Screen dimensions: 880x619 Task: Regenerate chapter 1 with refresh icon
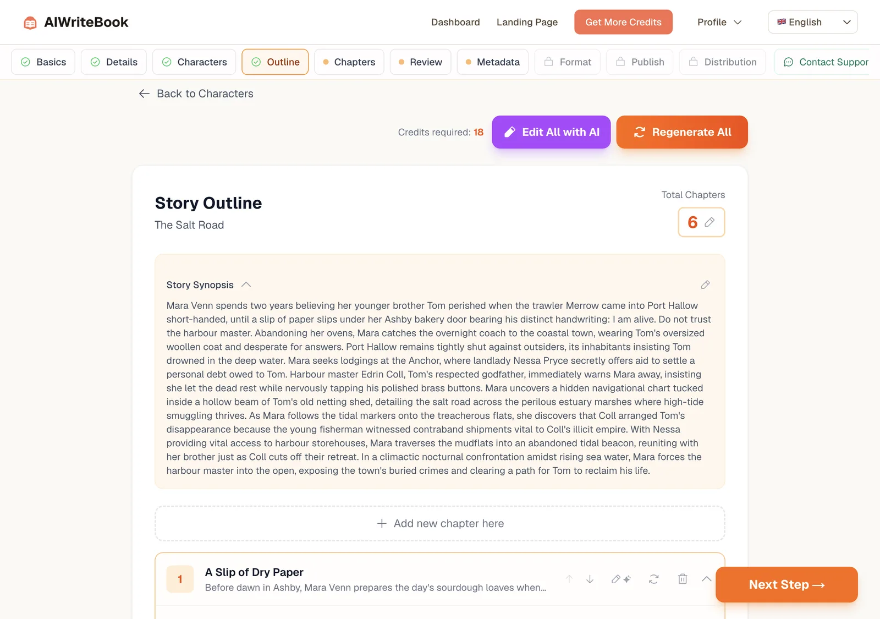(653, 579)
